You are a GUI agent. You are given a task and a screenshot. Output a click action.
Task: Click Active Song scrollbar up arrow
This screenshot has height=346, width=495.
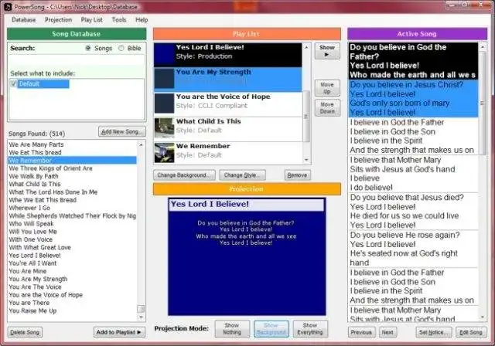(x=483, y=47)
